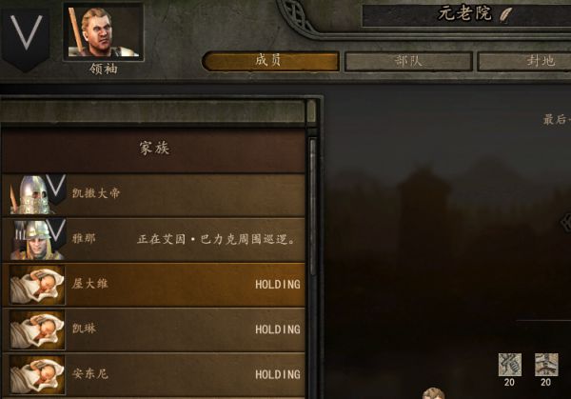Select the 安东尼 member row
The height and width of the screenshot is (399, 571).
point(153,374)
